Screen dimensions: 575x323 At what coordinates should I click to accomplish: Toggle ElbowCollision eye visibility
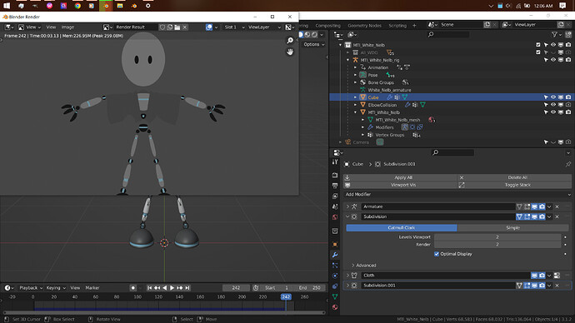[x=553, y=105]
